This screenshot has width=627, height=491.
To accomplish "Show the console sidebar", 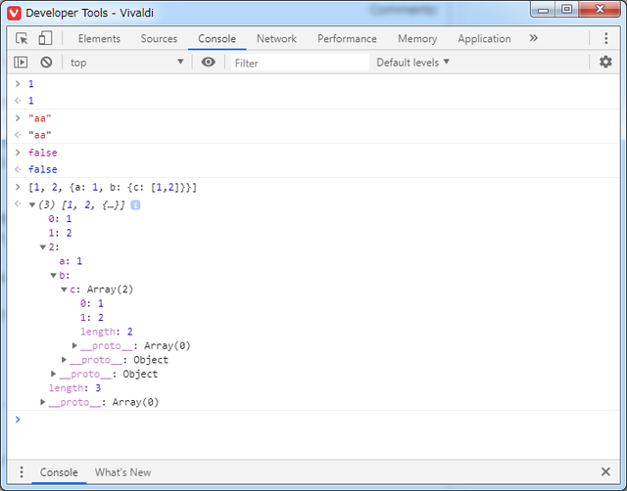I will click(x=21, y=63).
